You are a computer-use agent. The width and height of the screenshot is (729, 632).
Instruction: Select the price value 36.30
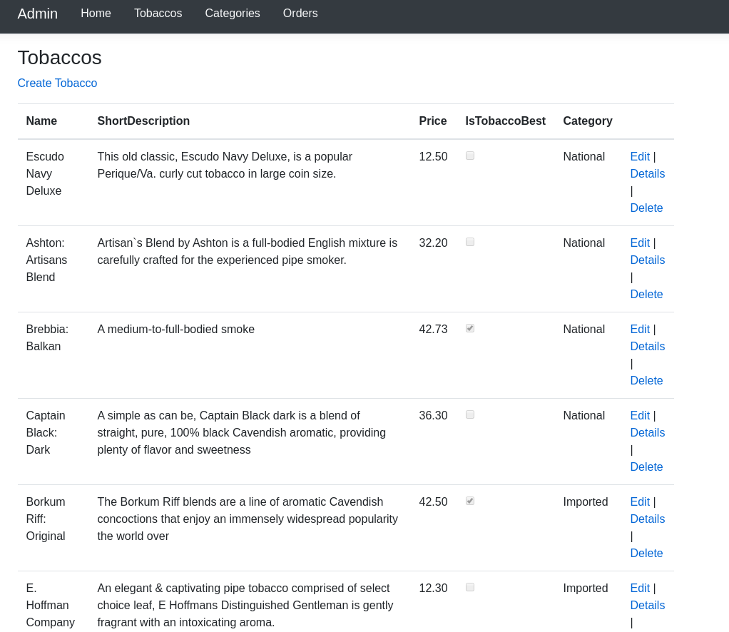coord(433,415)
